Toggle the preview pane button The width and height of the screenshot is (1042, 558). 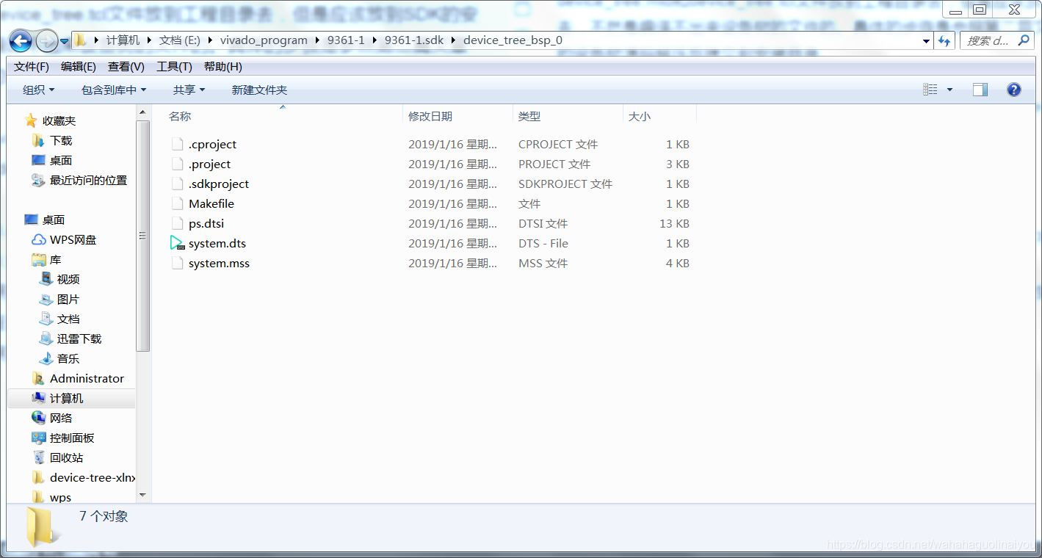click(x=980, y=90)
